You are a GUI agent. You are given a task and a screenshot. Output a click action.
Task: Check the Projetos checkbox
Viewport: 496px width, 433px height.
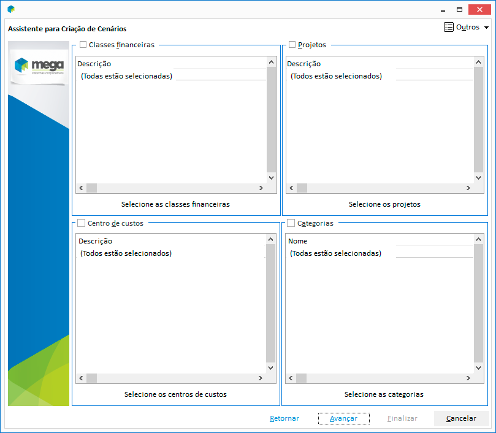tap(292, 45)
